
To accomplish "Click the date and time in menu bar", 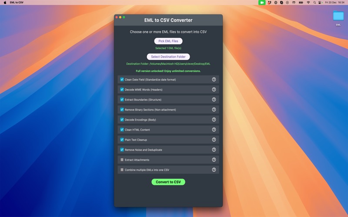I will click(335, 3).
